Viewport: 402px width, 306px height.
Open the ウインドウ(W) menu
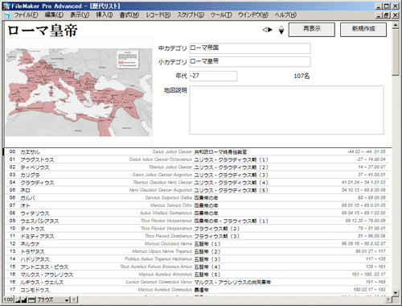[x=253, y=15]
